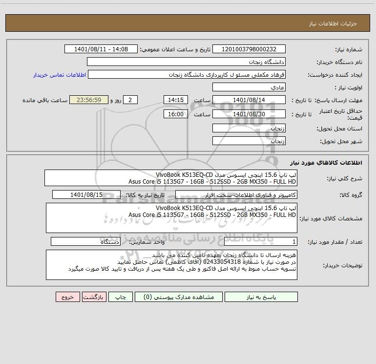Click the deadline time field 14:15
376x364 pixels.
pos(175,100)
